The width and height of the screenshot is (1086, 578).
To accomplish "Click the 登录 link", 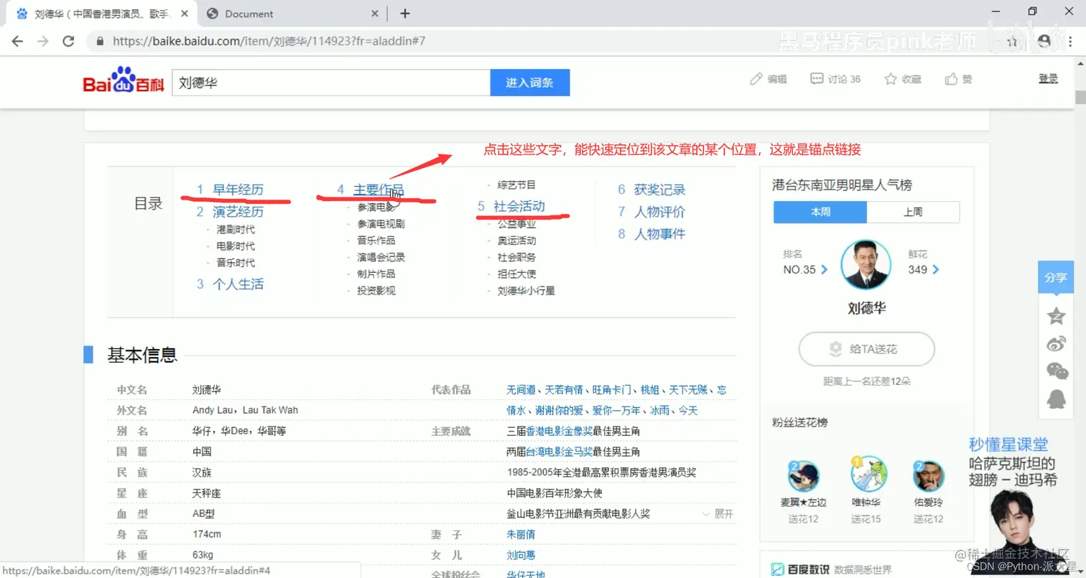I will tap(1048, 78).
